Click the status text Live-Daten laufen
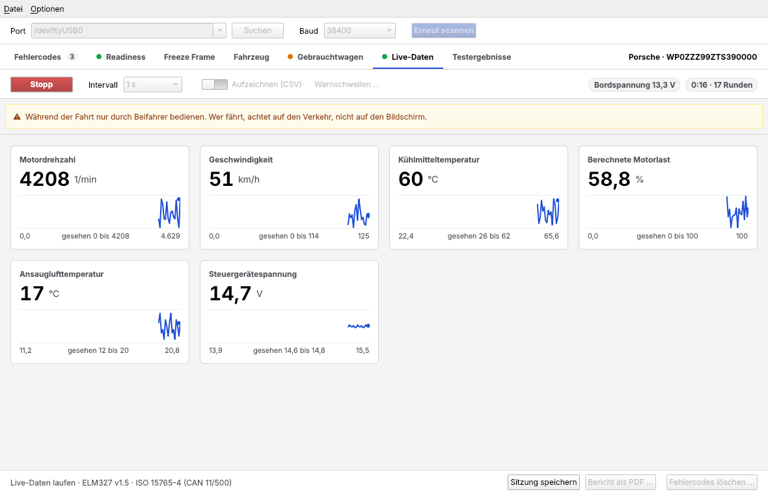Image resolution: width=768 pixels, height=494 pixels. [x=42, y=483]
